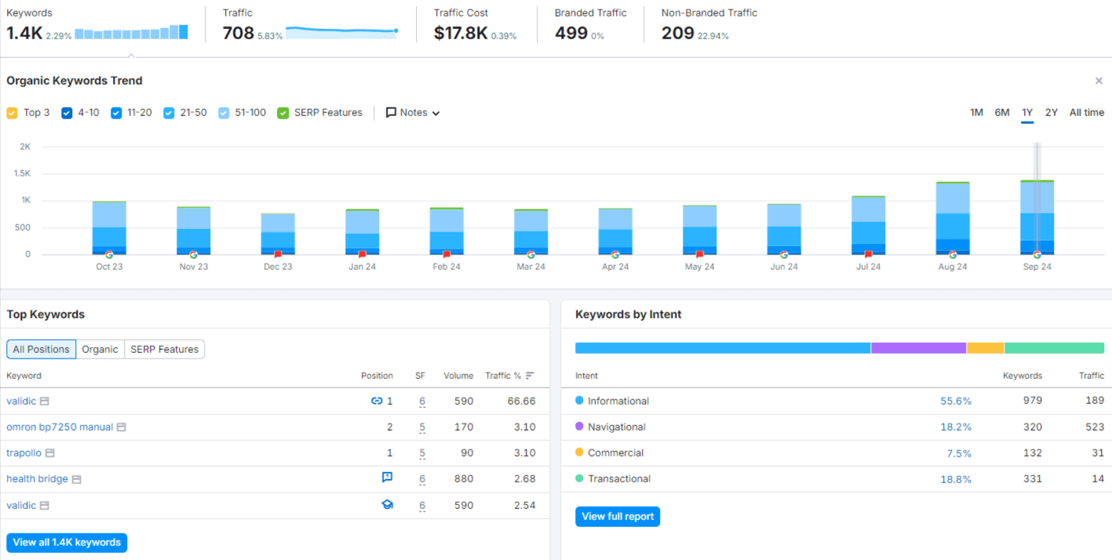1112x560 pixels.
Task: Click the red note flag under Dec 23
Action: tap(278, 255)
